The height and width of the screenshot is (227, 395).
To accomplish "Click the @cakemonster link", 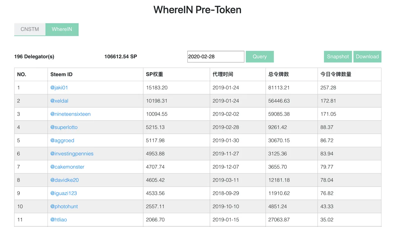I will [67, 167].
